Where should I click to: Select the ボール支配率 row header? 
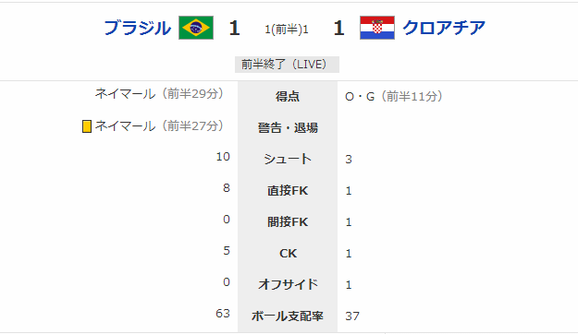pyautogui.click(x=288, y=316)
